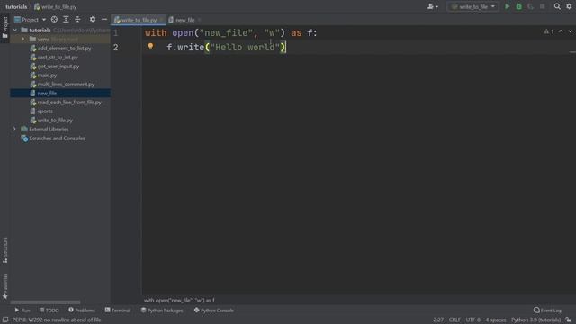
Task: Click write_to_file.py breadcrumb in navigation bar
Action: pos(56,6)
